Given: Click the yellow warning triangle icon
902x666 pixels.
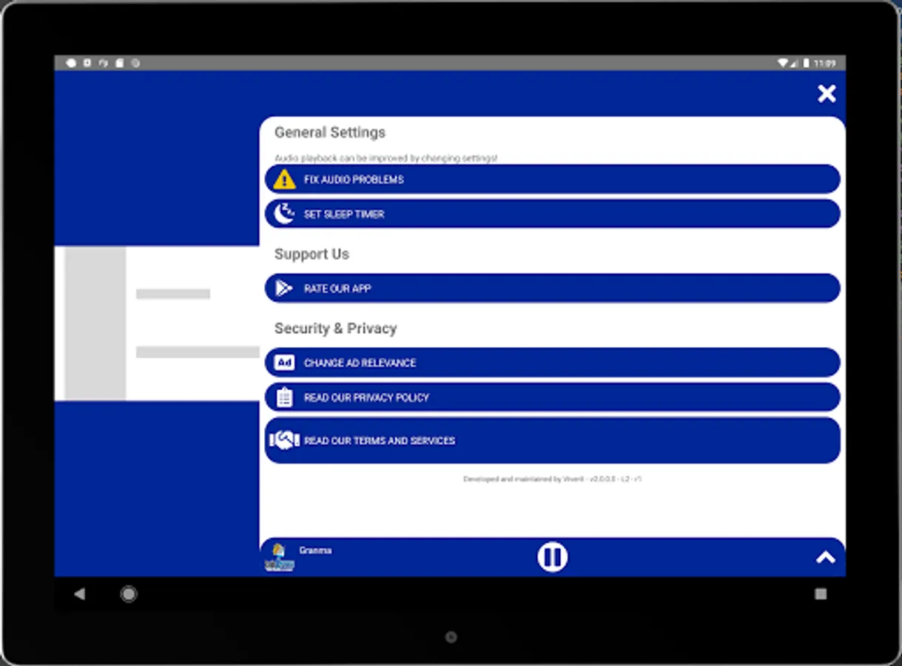Looking at the screenshot, I should (x=284, y=179).
